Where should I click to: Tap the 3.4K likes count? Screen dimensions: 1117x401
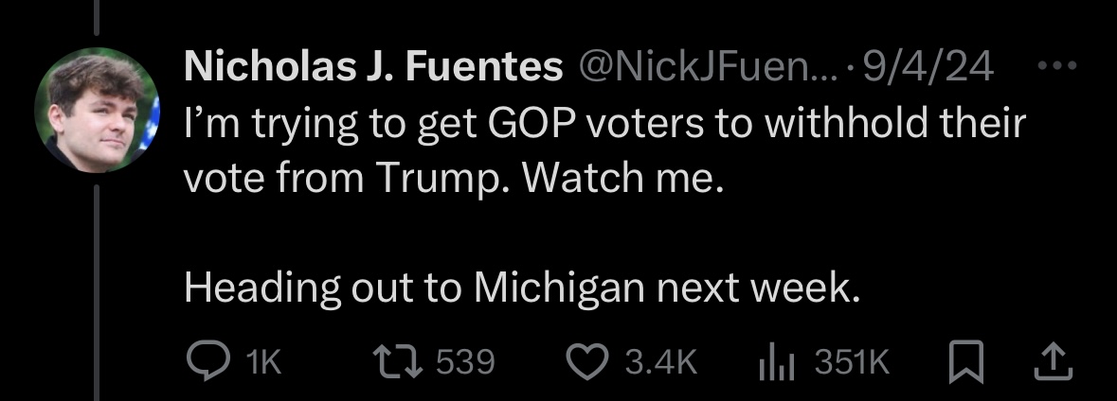(660, 362)
